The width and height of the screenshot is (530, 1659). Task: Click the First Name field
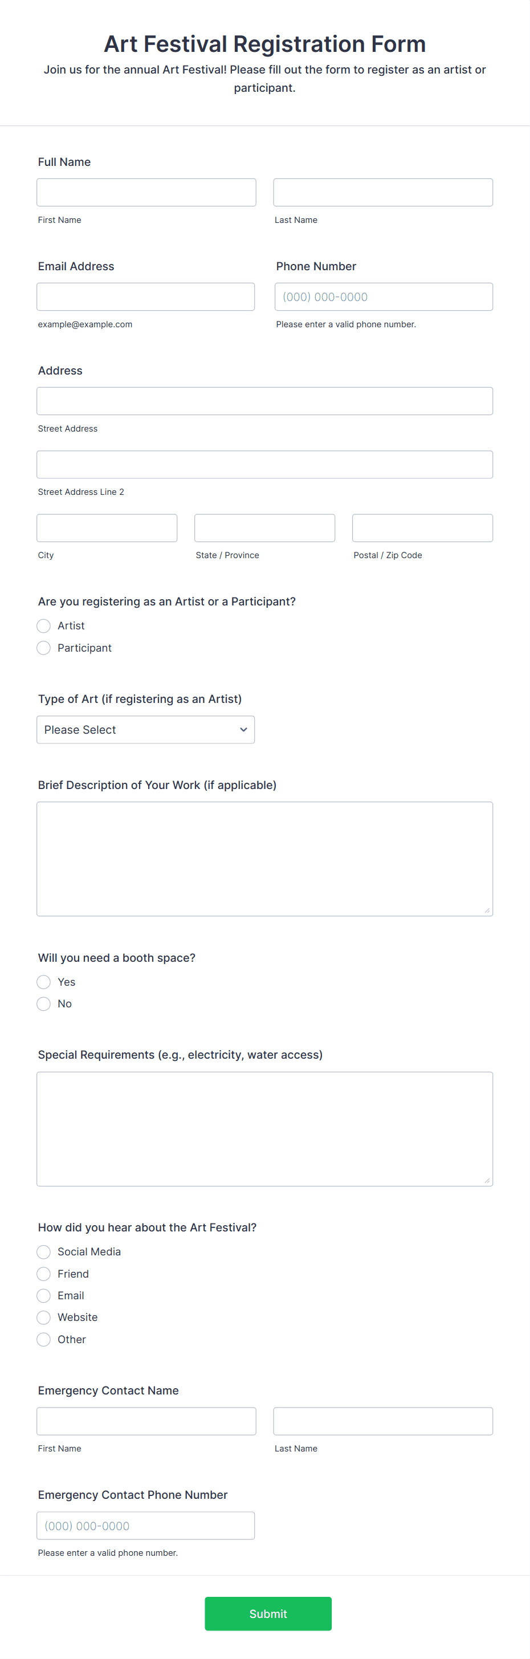(x=146, y=192)
